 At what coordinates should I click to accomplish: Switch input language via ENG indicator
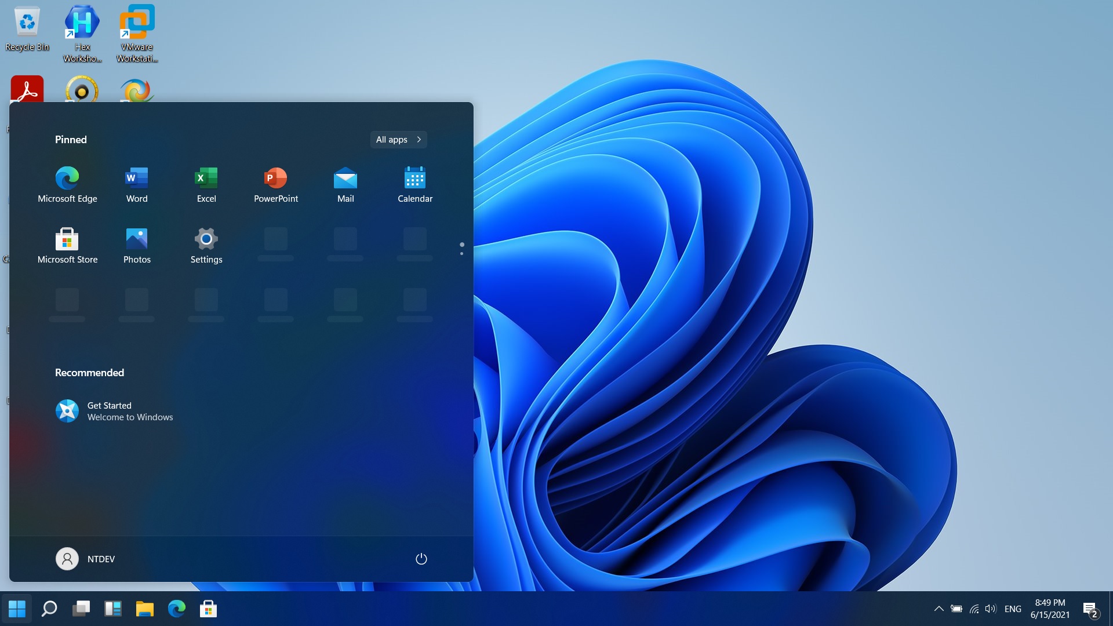[1013, 609]
